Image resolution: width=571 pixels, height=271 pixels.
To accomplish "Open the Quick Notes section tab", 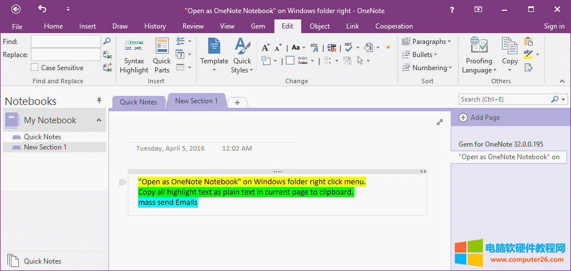I will [x=138, y=102].
